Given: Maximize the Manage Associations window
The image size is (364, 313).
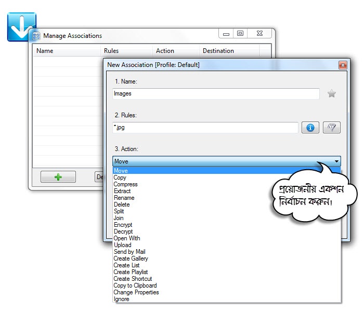Looking at the screenshot, I should [x=240, y=33].
